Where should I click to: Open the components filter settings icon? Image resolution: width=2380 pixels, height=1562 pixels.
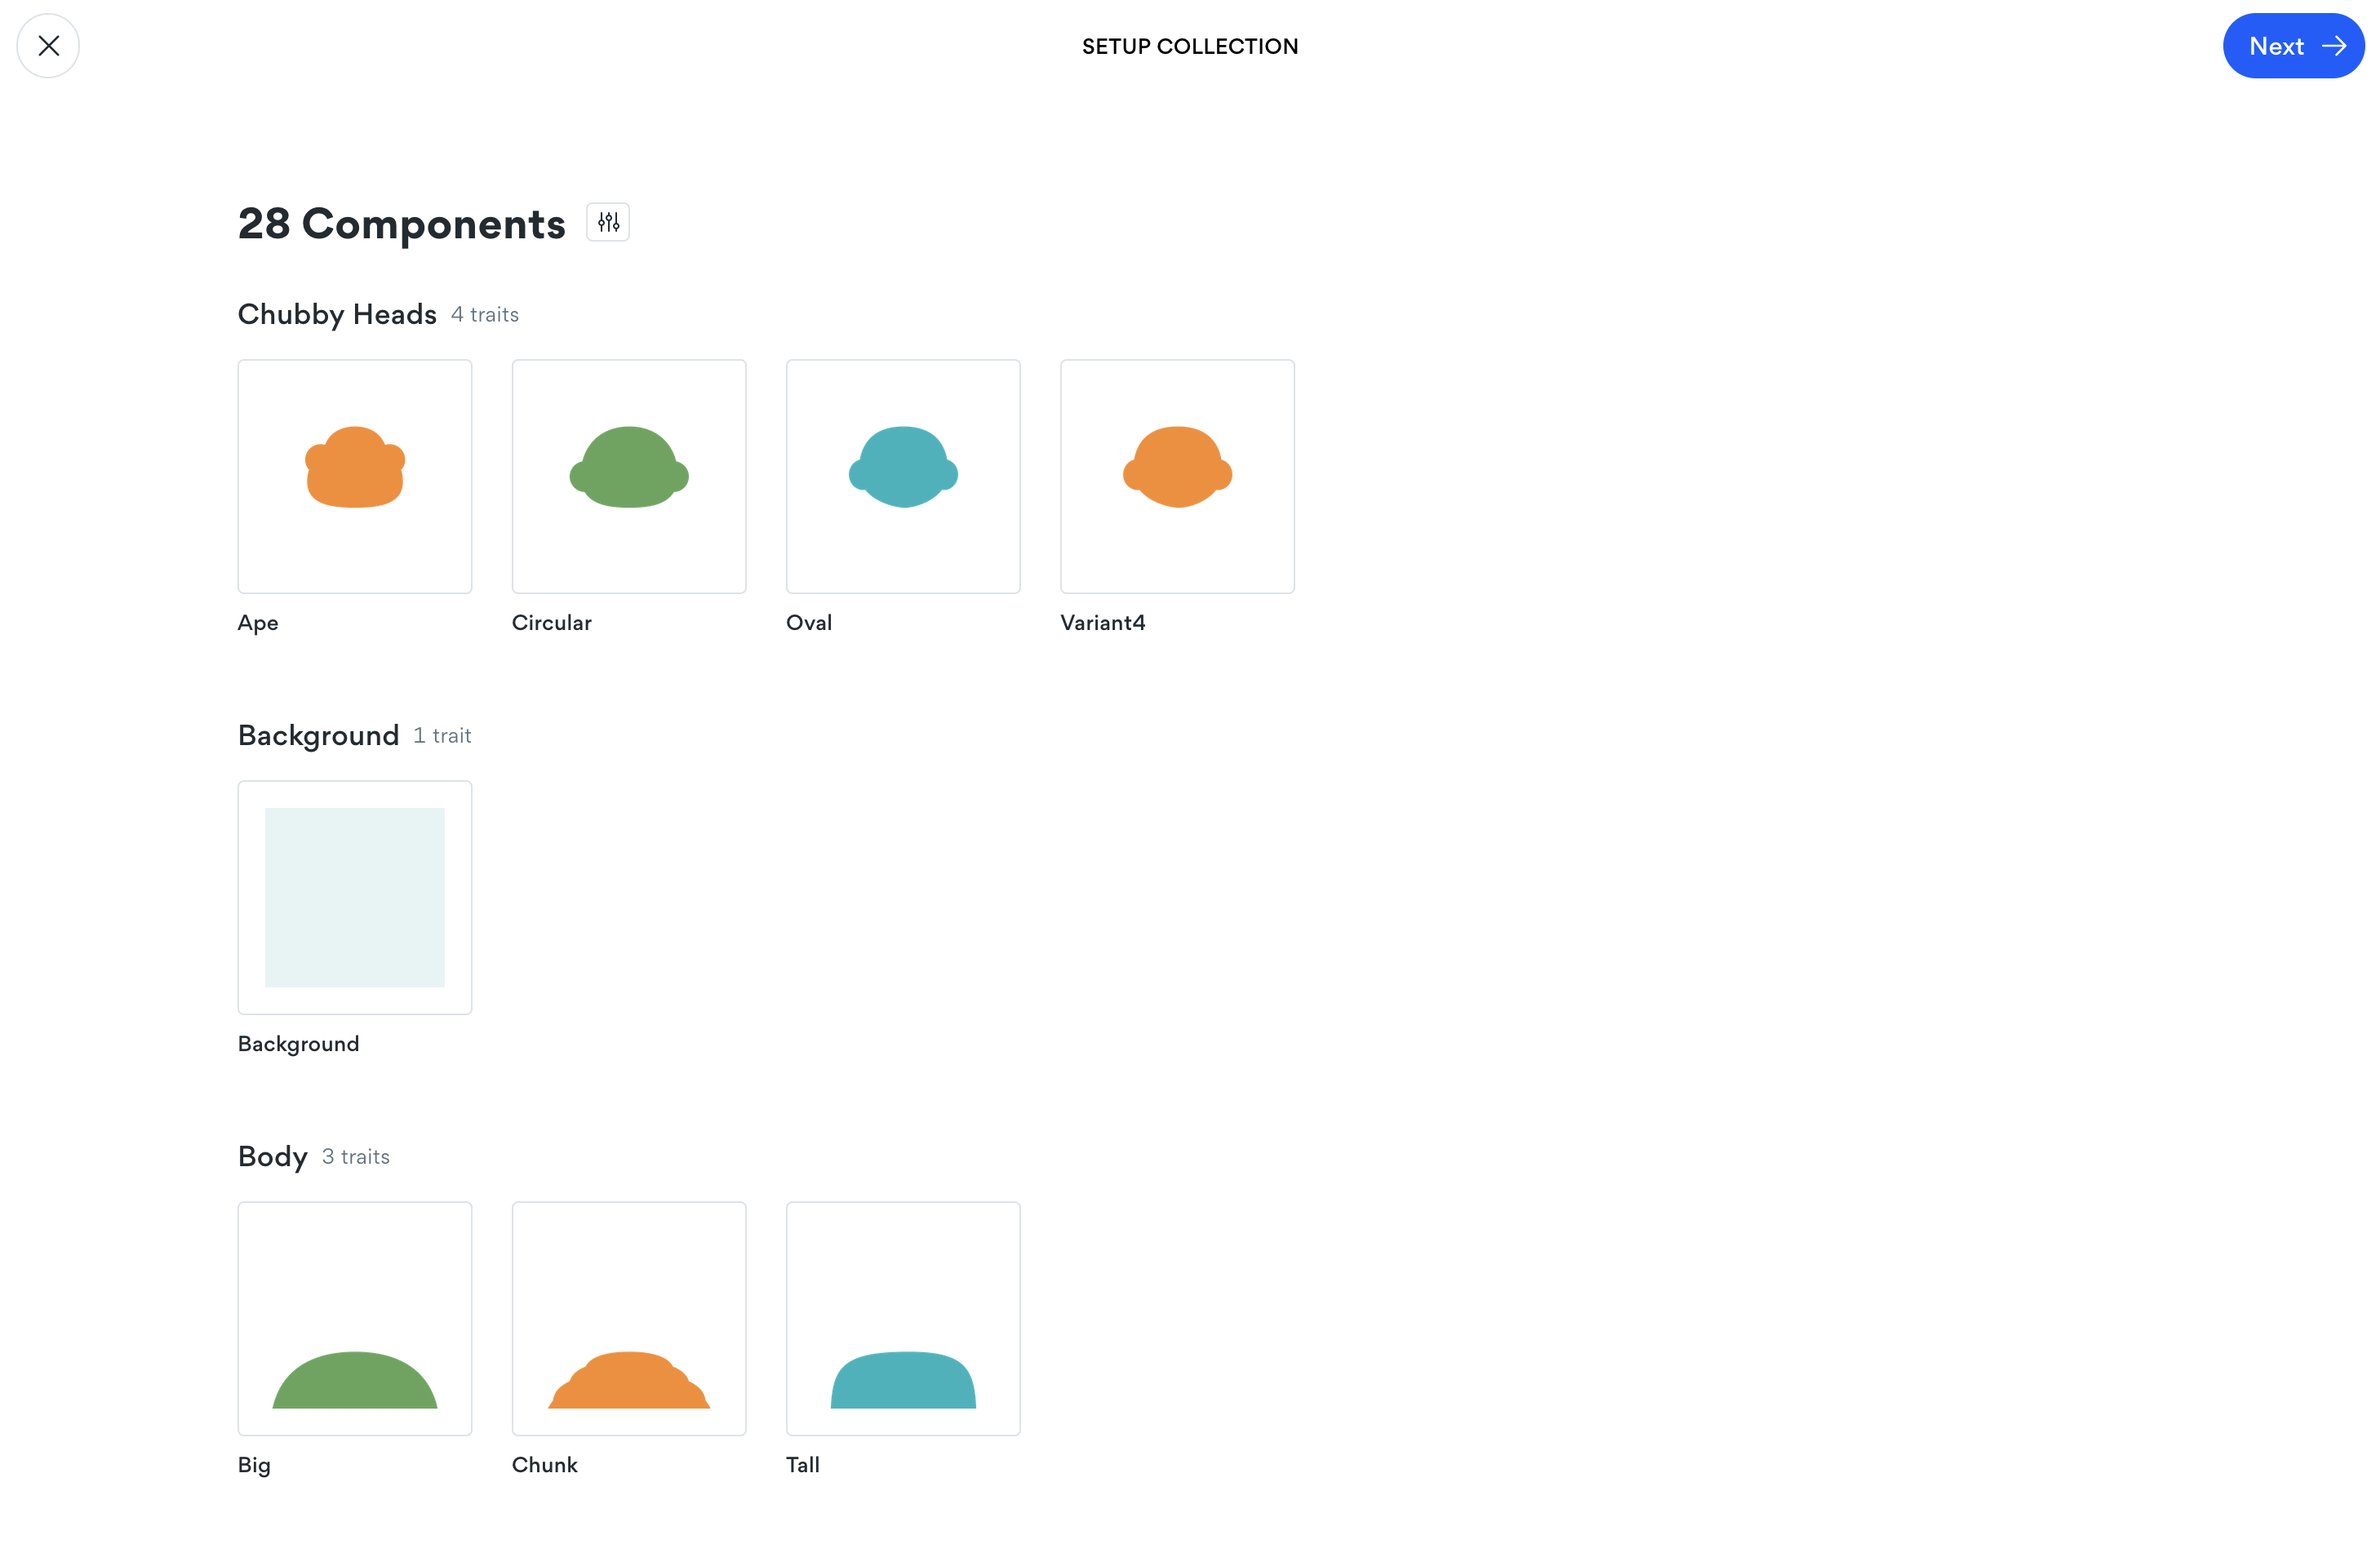tap(608, 222)
